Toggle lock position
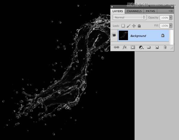Viewport: 179px width, 140px height. [x=134, y=26]
